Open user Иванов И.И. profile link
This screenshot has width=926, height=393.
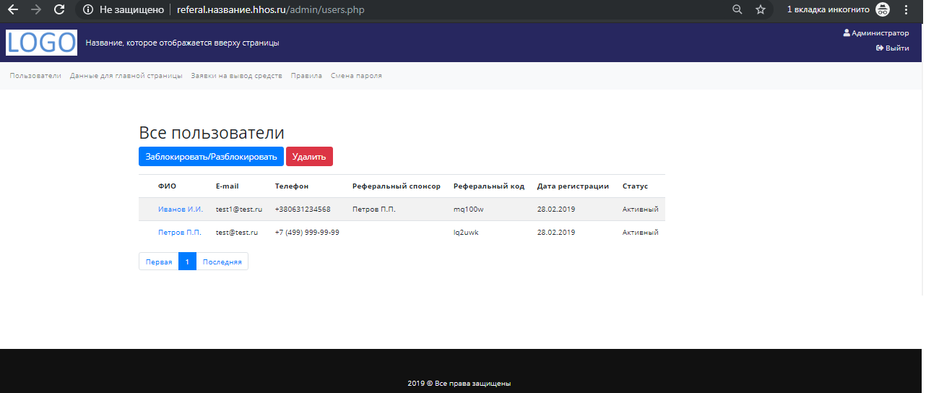(x=181, y=210)
